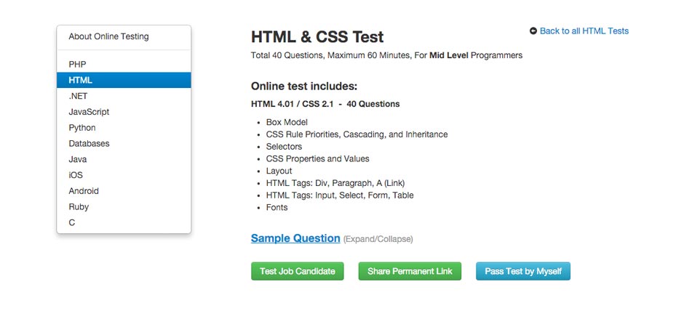Choose Ruby in the sidebar menu
Screen dimensions: 684x311
[79, 207]
